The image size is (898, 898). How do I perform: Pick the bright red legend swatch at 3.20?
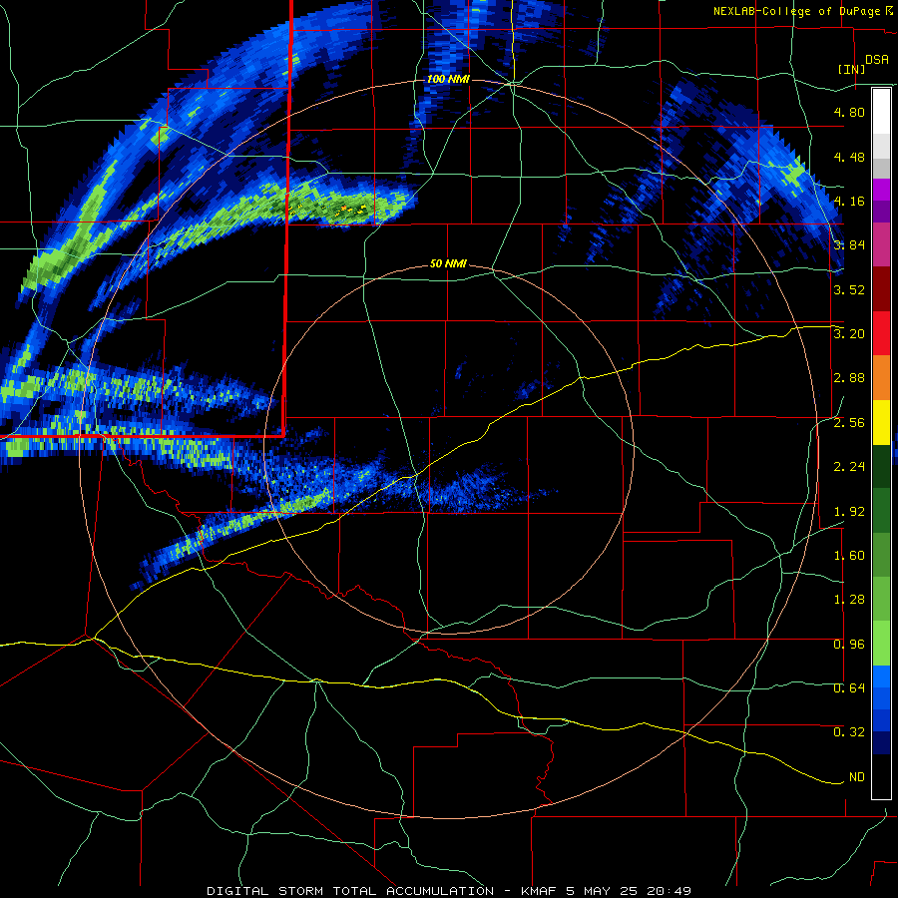881,333
